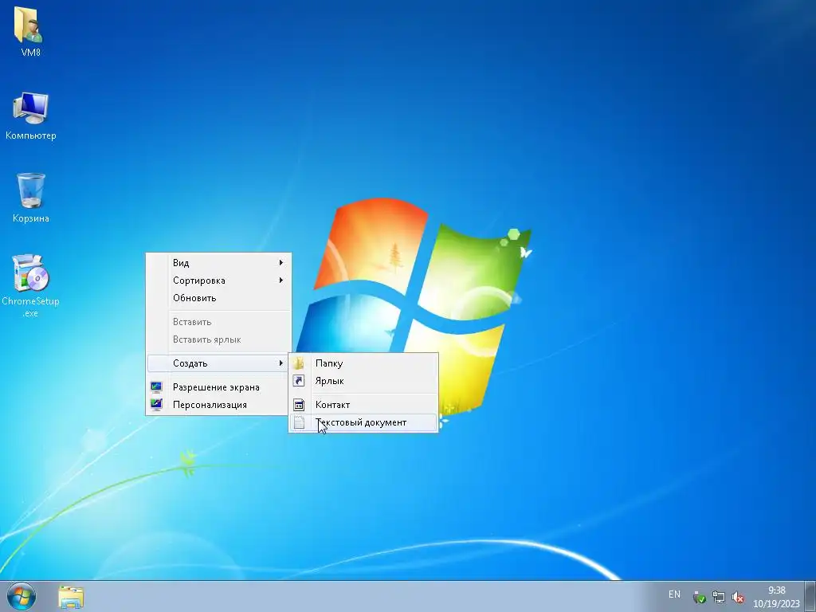Screen dimensions: 816x612
Task: Click the icon beside Персонализация
Action: point(156,405)
